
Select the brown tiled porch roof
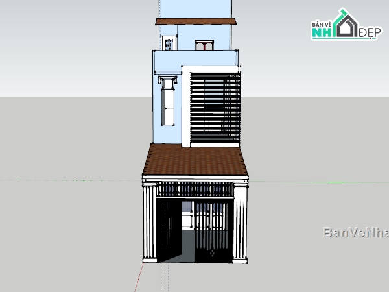point(195,162)
